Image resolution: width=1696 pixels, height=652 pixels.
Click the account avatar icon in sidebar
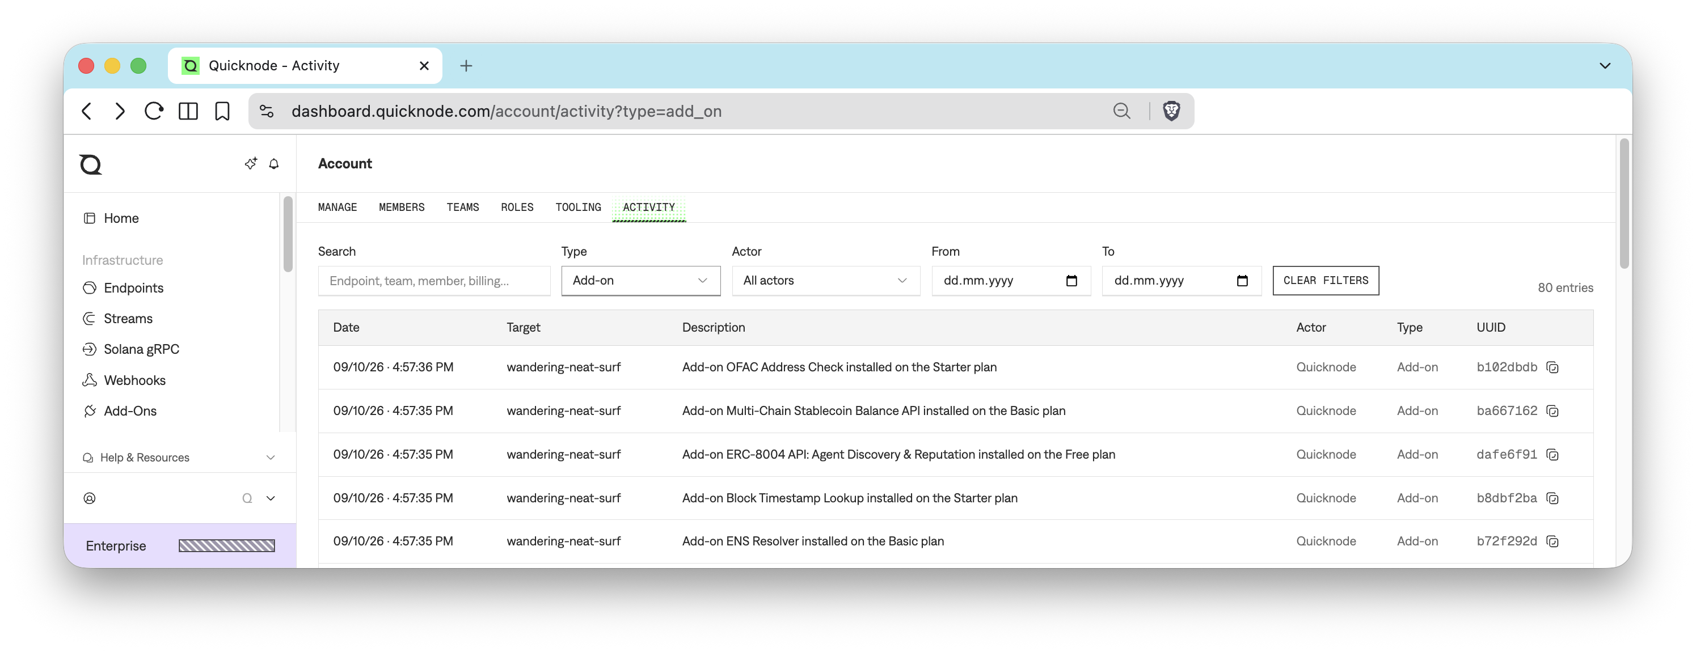[90, 499]
